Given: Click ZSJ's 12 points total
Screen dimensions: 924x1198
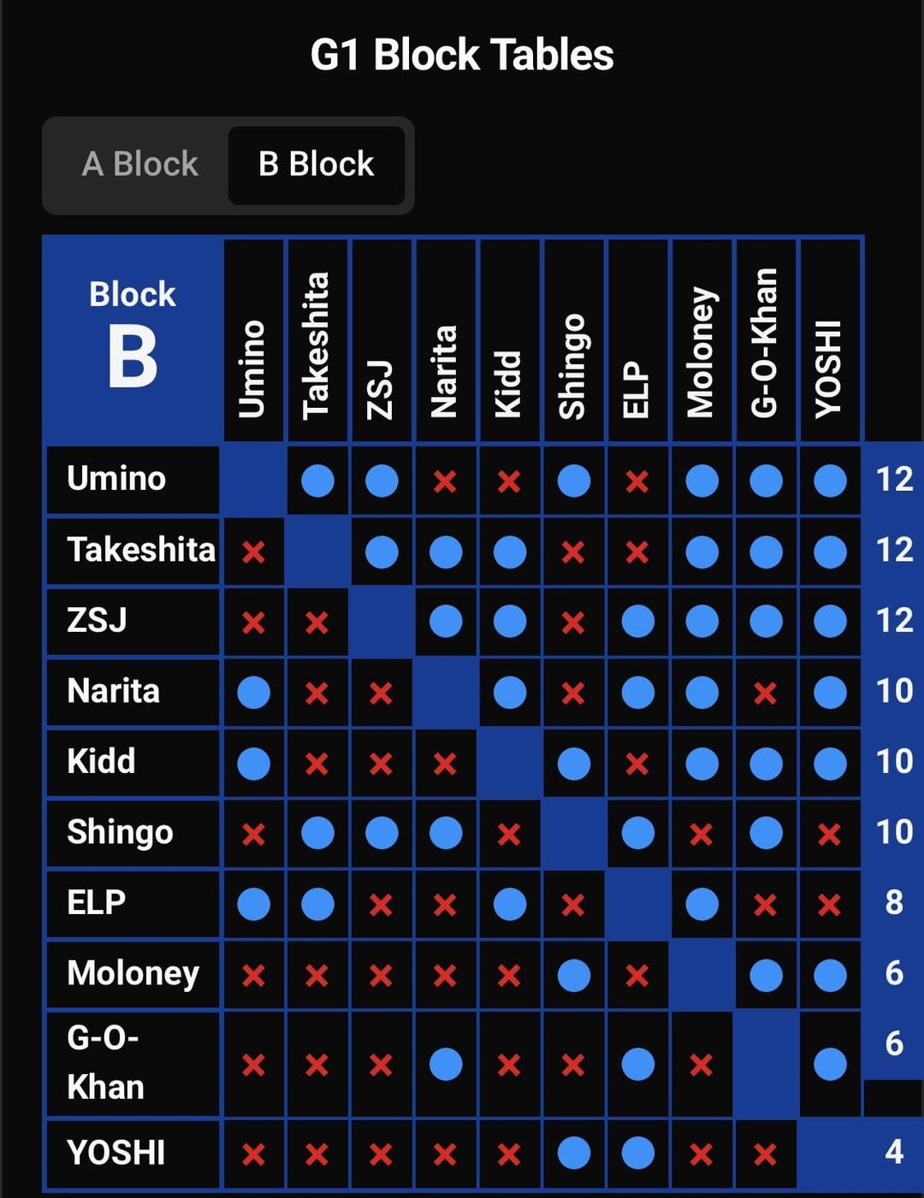Looking at the screenshot, I should pyautogui.click(x=894, y=621).
